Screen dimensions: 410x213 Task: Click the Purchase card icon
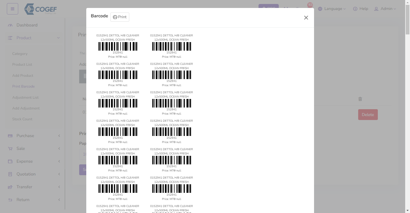(x=10, y=136)
